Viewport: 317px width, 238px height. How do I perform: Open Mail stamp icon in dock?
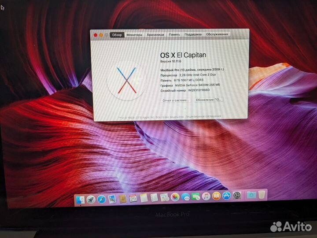pos(112,199)
